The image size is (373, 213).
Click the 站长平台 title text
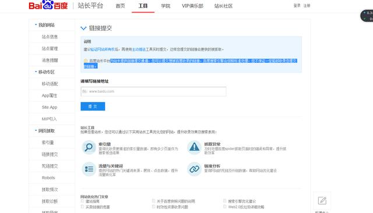point(90,6)
